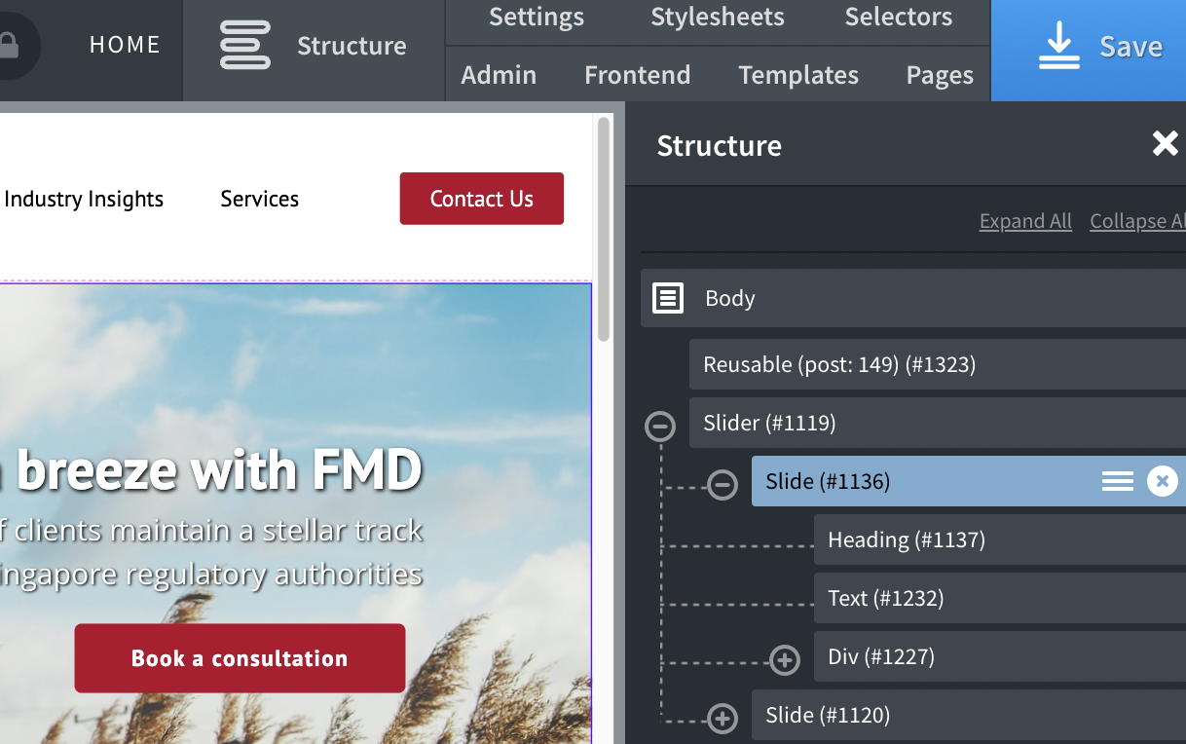This screenshot has height=744, width=1186.
Task: Select the Slide (#1120) row
Action: click(969, 715)
